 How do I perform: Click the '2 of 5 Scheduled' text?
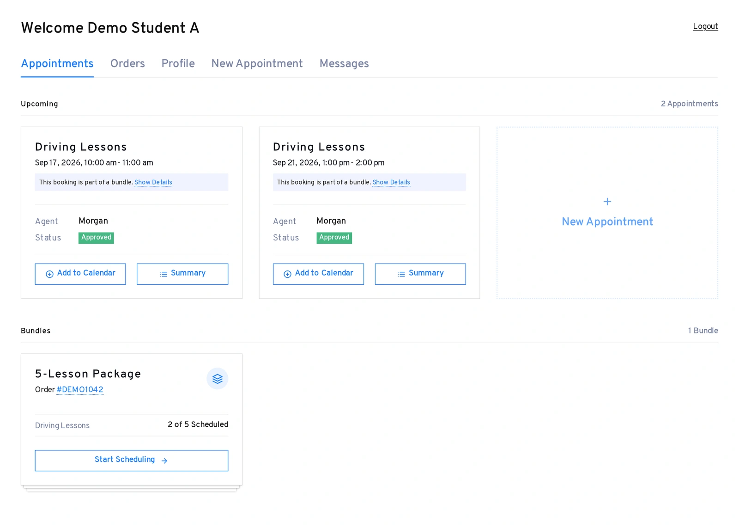[198, 424]
